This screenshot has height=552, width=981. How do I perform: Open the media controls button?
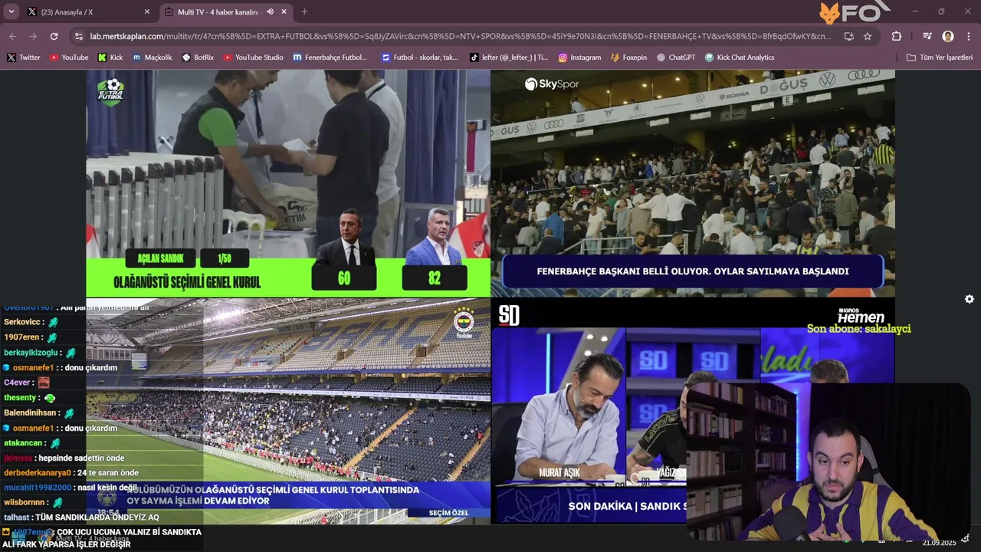coord(927,36)
